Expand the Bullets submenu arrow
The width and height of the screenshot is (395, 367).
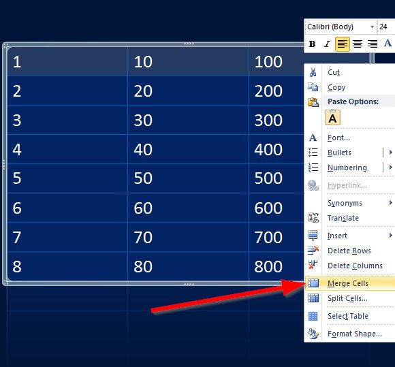390,152
